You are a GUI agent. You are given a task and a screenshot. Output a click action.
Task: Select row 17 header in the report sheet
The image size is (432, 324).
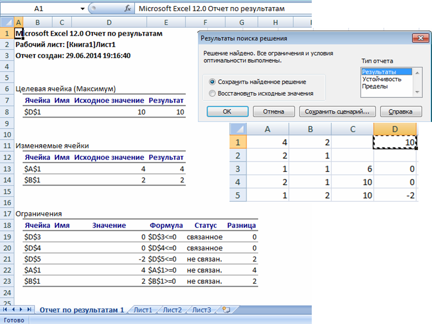7,214
